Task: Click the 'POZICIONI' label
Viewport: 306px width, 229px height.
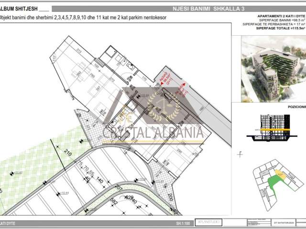Action: click(296, 107)
